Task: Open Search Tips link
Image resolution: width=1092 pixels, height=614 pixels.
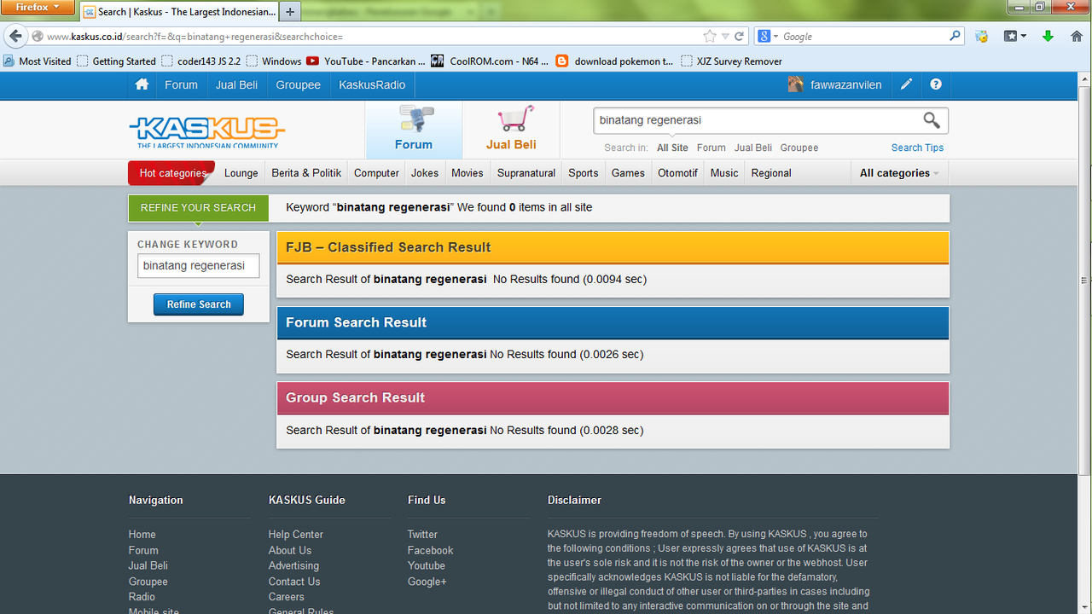Action: (x=917, y=148)
